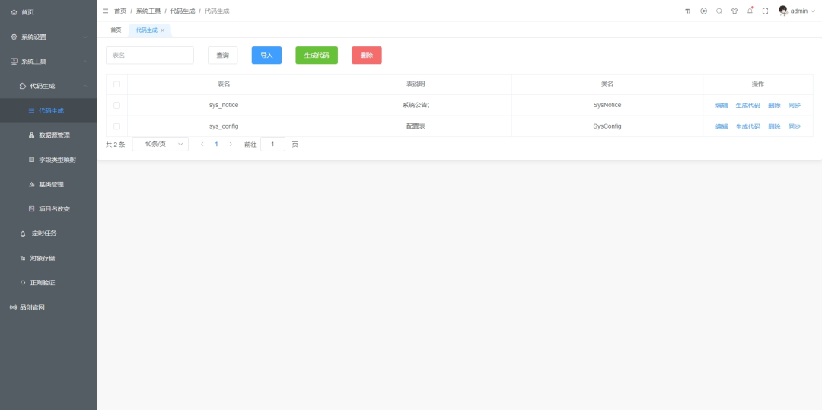Click the blue 导入 button
Screen dimensions: 822x410
(266, 55)
